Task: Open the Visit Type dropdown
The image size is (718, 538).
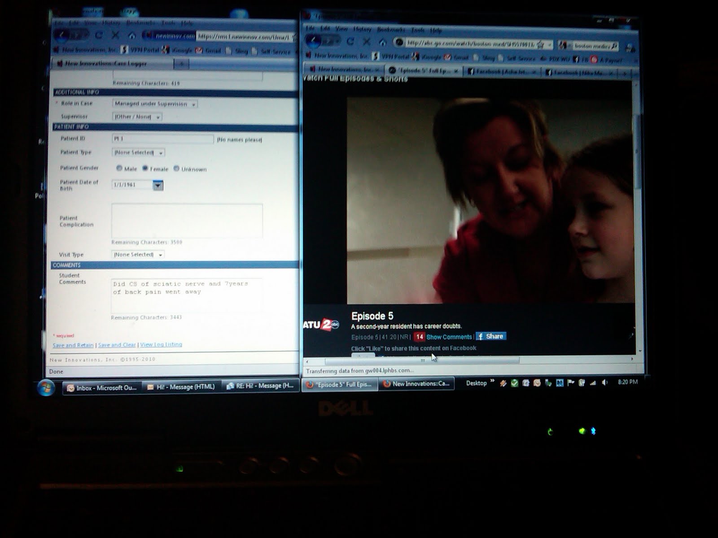Action: tap(138, 255)
